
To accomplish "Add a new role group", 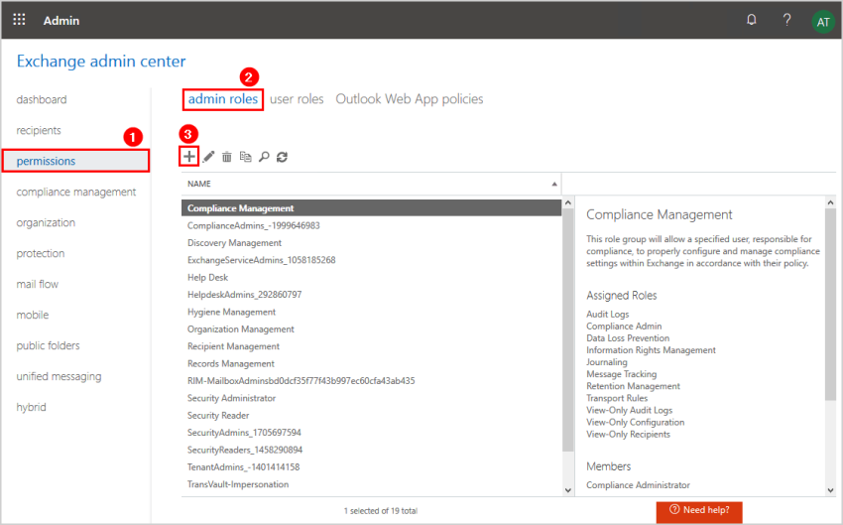I will [x=189, y=157].
